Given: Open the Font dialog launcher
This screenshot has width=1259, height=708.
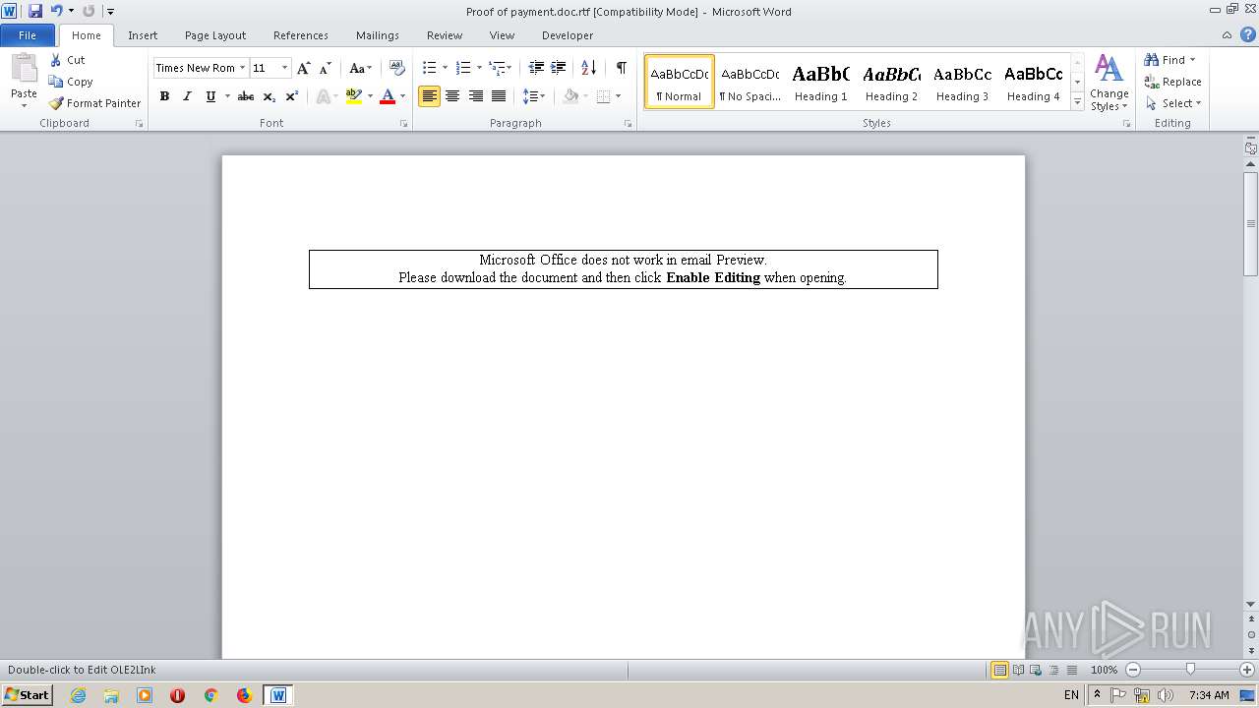Looking at the screenshot, I should click(403, 124).
